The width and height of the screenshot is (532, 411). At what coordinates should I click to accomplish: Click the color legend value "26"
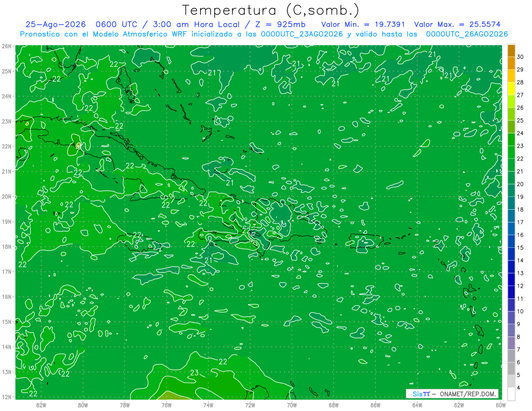pyautogui.click(x=520, y=107)
